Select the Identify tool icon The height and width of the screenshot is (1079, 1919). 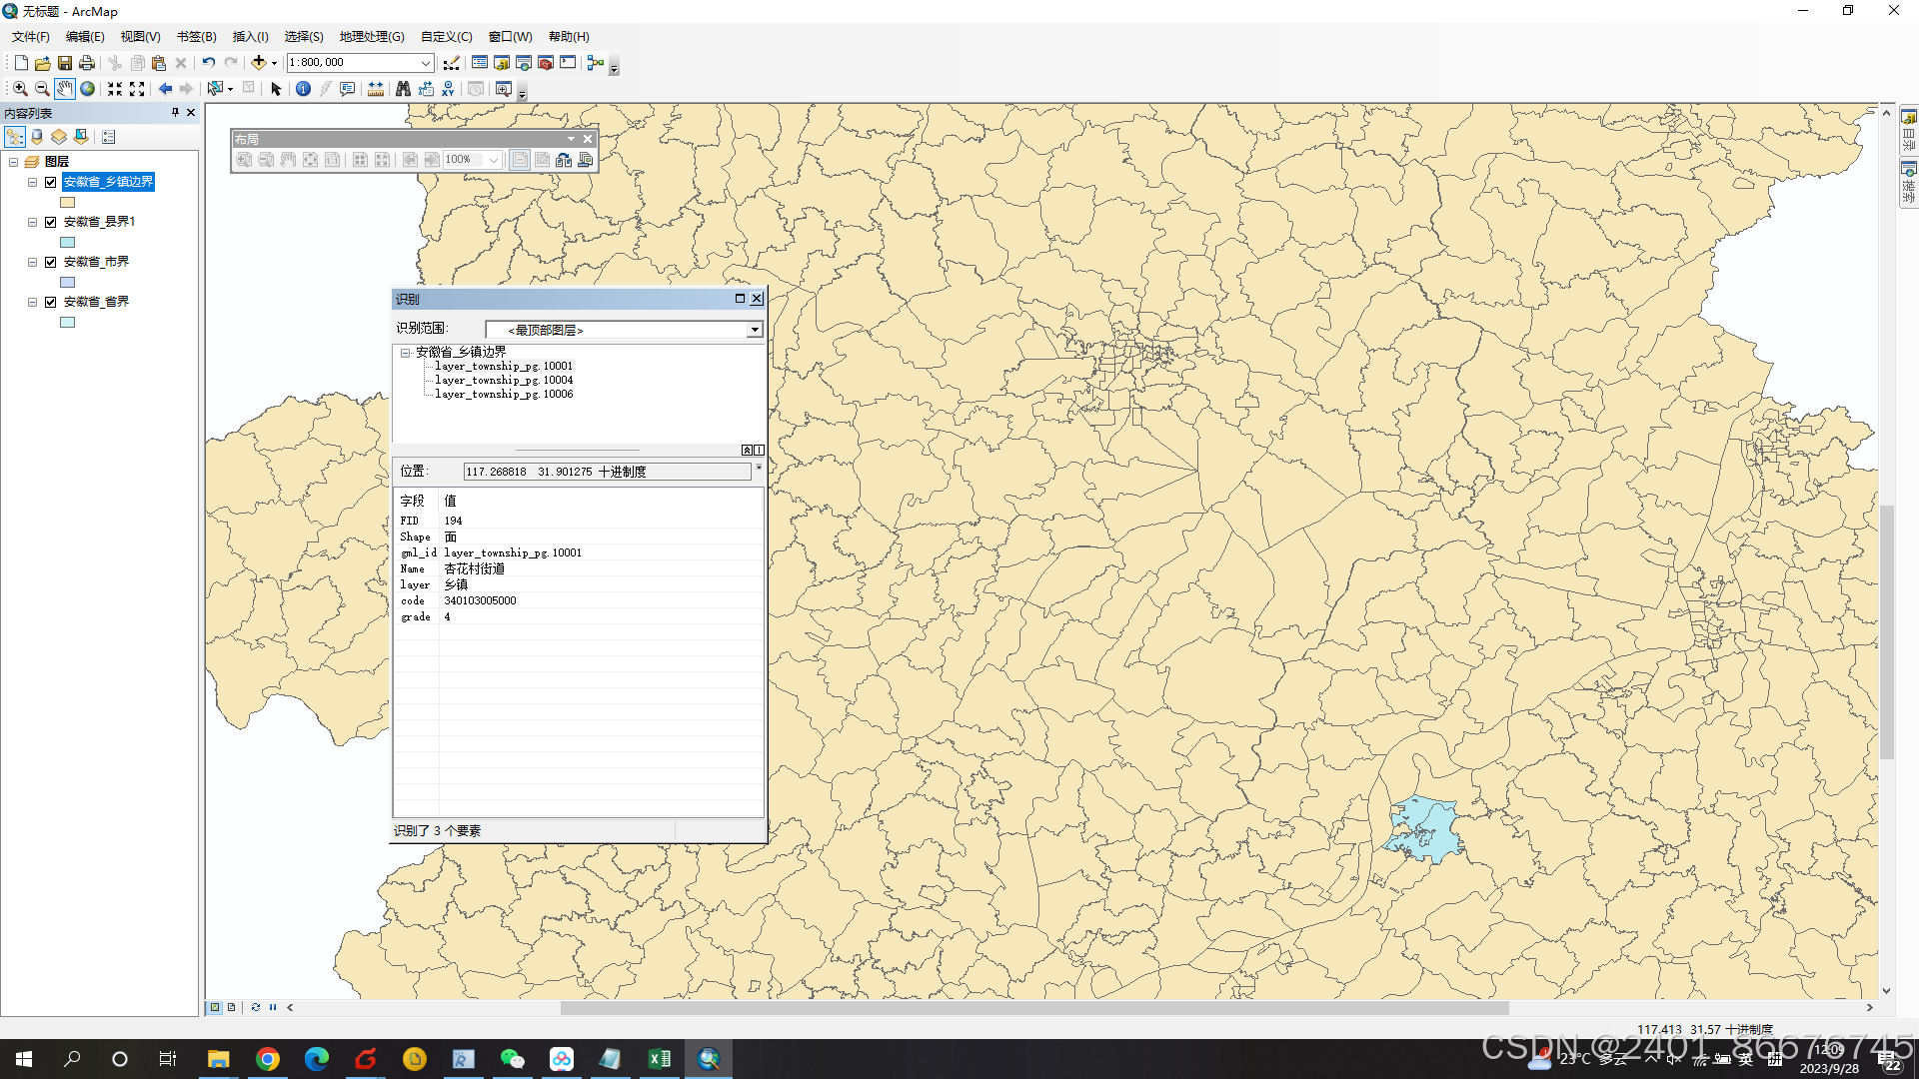point(303,89)
